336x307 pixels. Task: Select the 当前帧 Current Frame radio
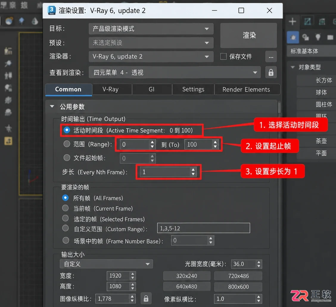point(65,208)
